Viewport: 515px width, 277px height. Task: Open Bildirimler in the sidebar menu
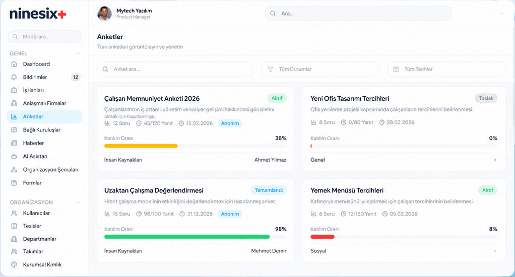pos(45,77)
